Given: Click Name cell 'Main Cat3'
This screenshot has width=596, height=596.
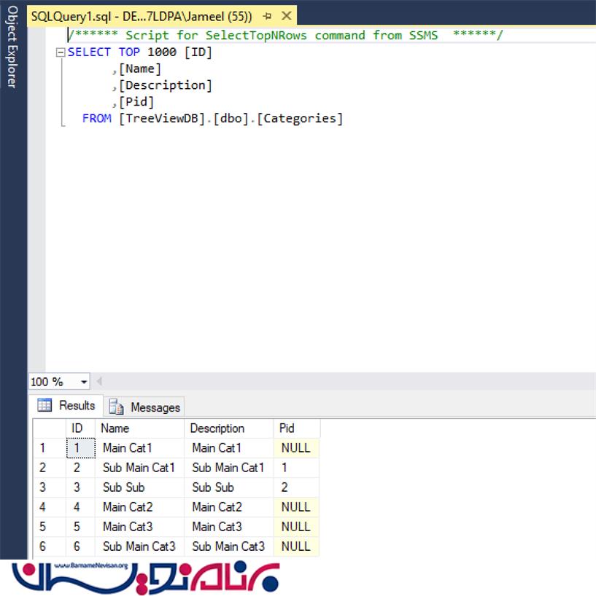Looking at the screenshot, I should tap(139, 528).
